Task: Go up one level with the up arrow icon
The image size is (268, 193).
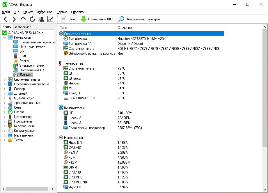Action: (23, 19)
